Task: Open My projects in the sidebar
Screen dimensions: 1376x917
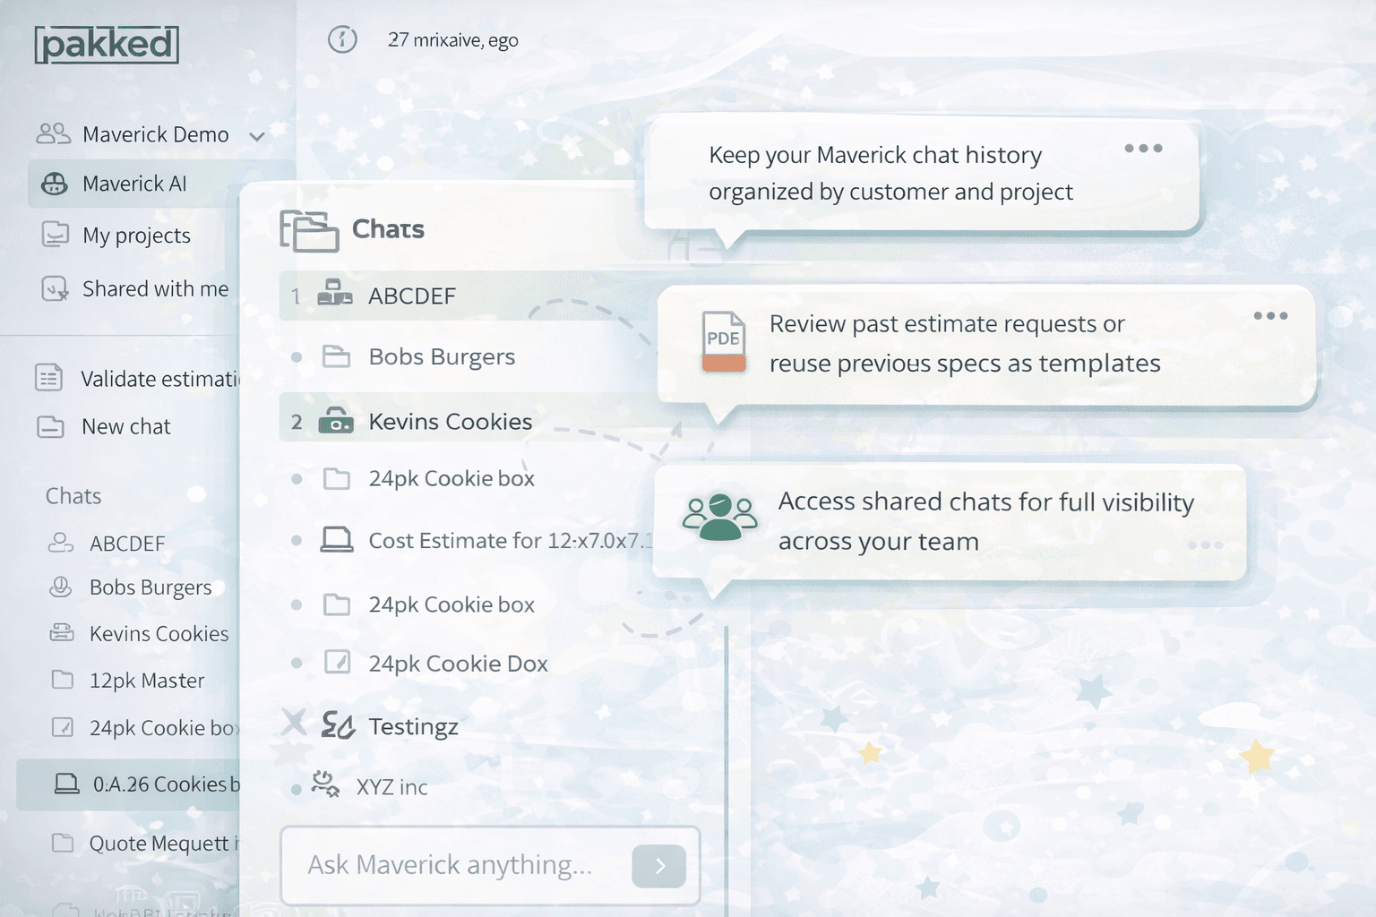Action: point(136,236)
